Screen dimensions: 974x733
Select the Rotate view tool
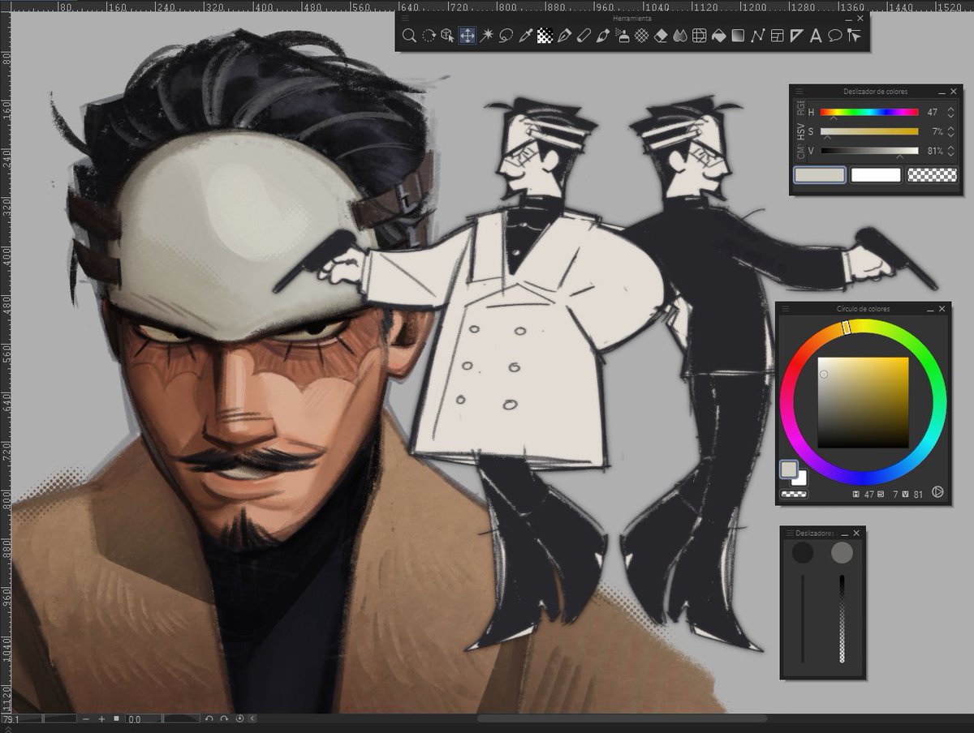[x=429, y=35]
